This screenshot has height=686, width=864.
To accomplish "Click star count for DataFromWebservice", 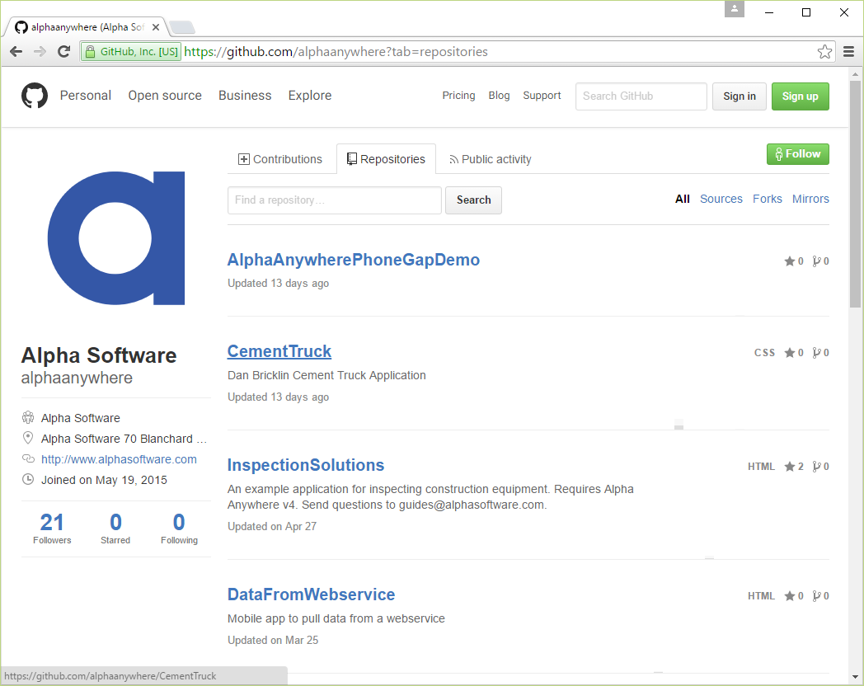I will (794, 596).
